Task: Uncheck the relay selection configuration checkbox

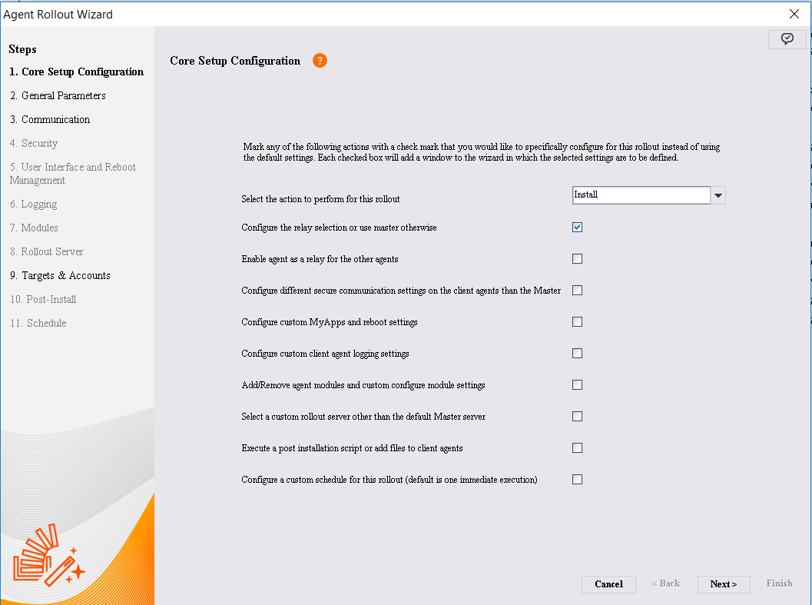Action: [577, 228]
